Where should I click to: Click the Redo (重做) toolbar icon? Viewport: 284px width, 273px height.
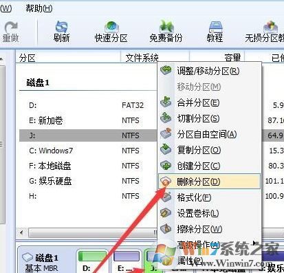click(10, 27)
